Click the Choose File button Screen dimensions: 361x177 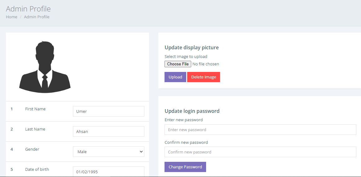click(x=178, y=64)
